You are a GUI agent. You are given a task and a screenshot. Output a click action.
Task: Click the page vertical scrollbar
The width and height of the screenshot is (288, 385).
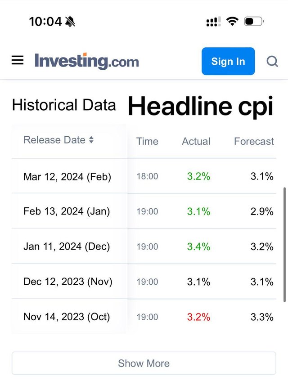pos(284,245)
